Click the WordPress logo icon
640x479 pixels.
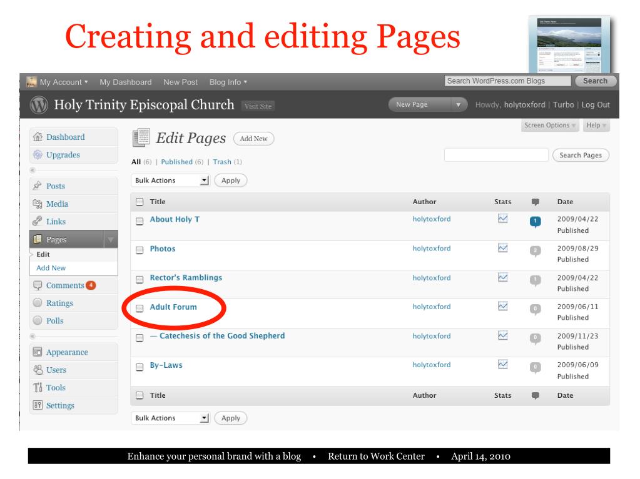point(39,105)
